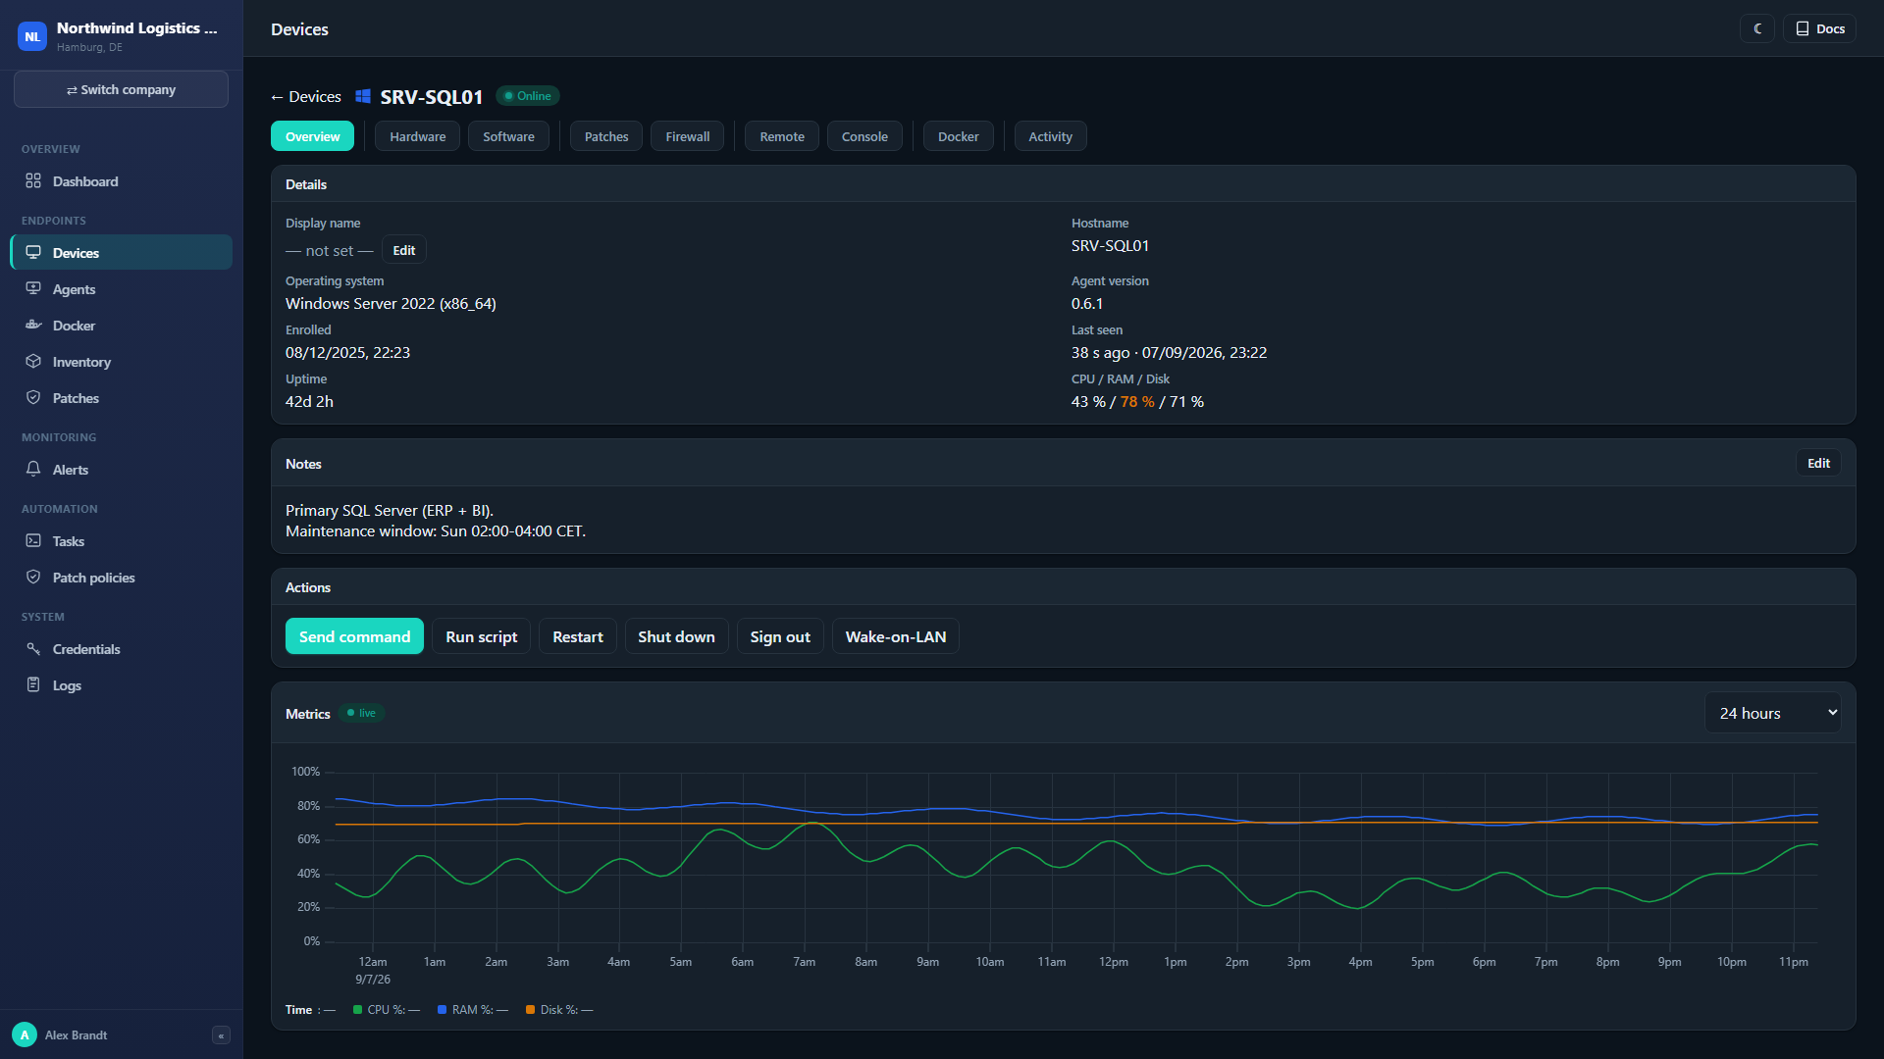The height and width of the screenshot is (1059, 1884).
Task: Open the Firewall tab
Action: coord(688,136)
